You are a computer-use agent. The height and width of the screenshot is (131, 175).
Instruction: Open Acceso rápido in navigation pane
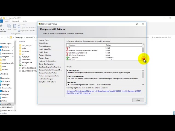click(x=6, y=44)
